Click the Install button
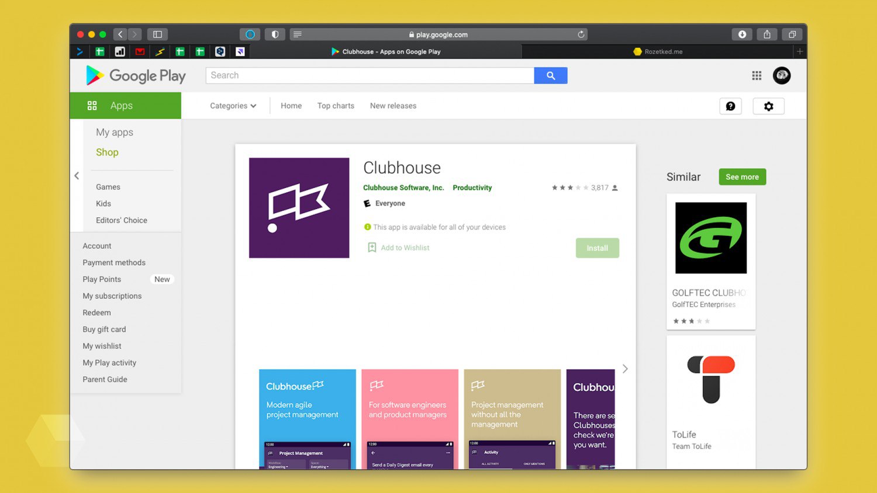Image resolution: width=877 pixels, height=493 pixels. coord(597,248)
